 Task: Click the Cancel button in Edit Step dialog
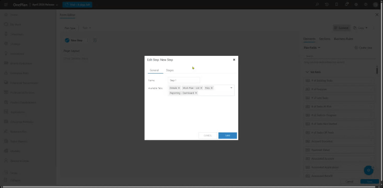[x=208, y=135]
